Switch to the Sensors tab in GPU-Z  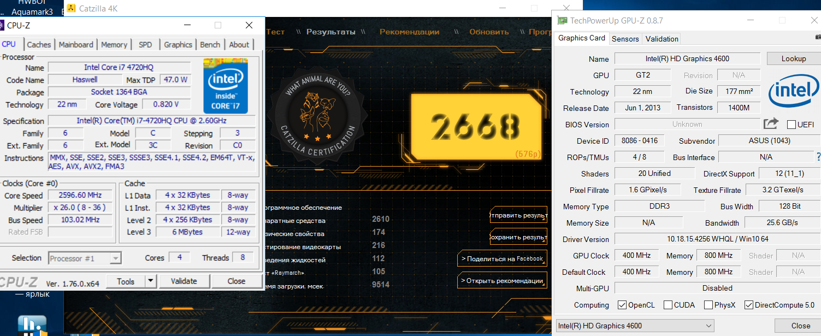click(x=625, y=39)
